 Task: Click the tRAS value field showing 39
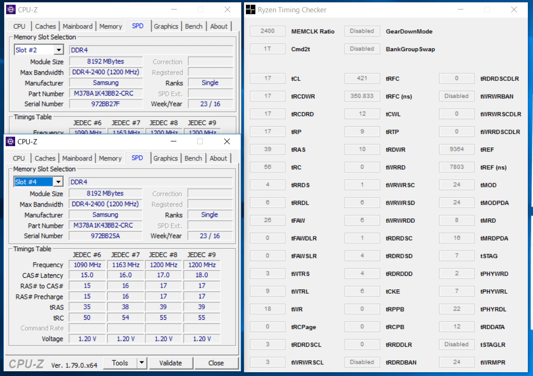(268, 149)
